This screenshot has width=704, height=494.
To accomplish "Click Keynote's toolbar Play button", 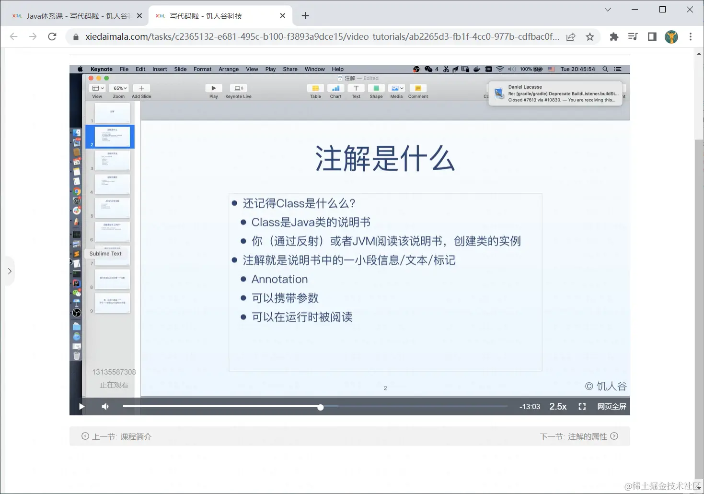I will point(214,88).
